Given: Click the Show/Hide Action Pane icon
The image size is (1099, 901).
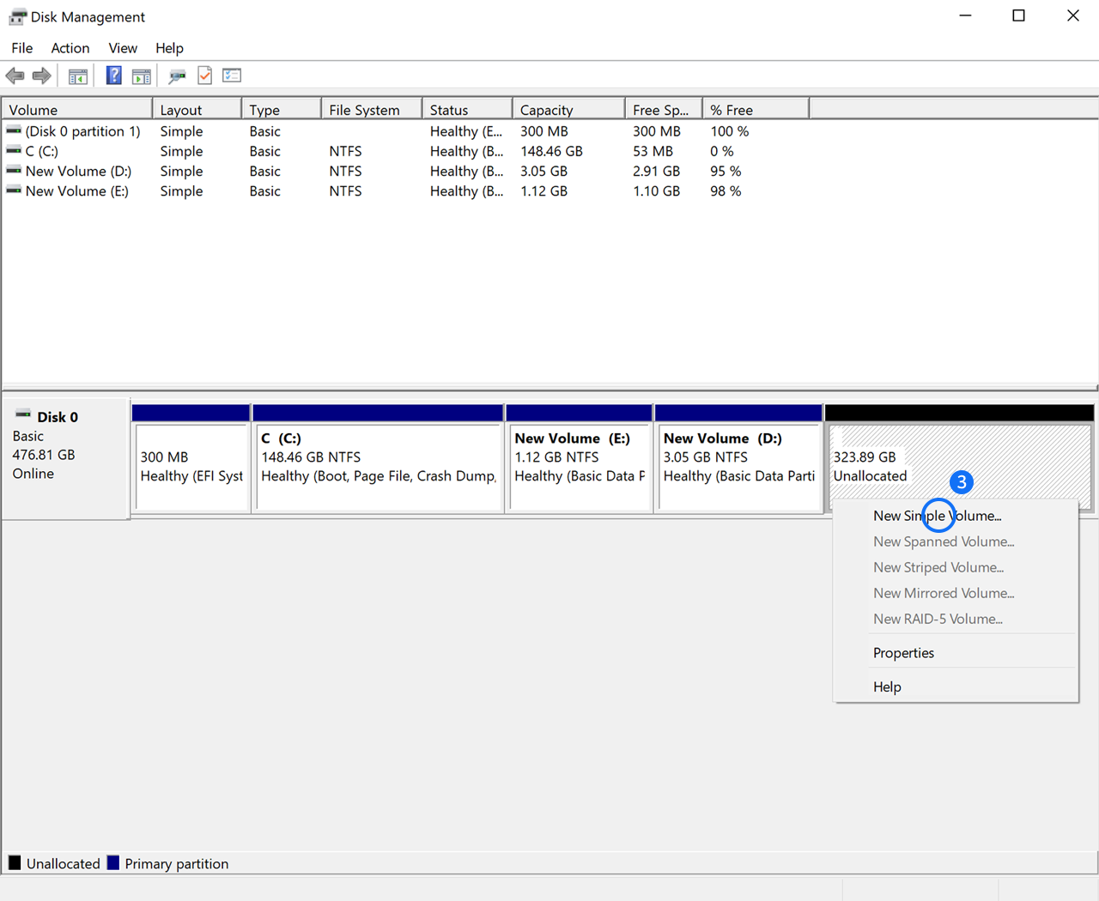Looking at the screenshot, I should pos(142,76).
